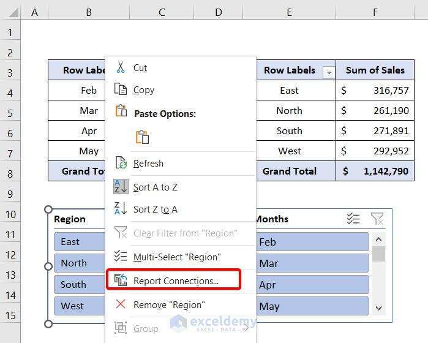The width and height of the screenshot is (428, 343).
Task: Open the Row Labels filter dropdown
Action: (329, 72)
